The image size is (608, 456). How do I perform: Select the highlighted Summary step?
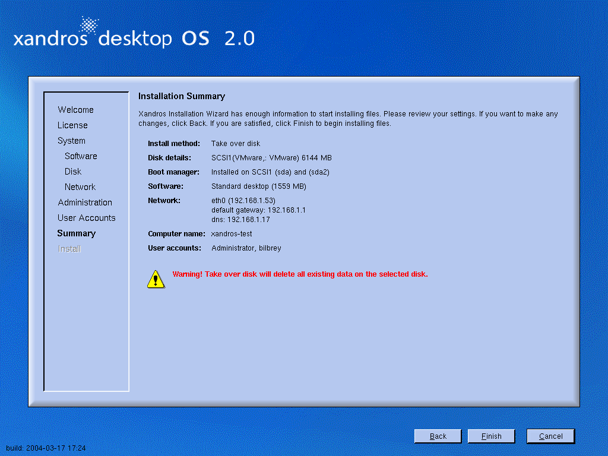76,233
